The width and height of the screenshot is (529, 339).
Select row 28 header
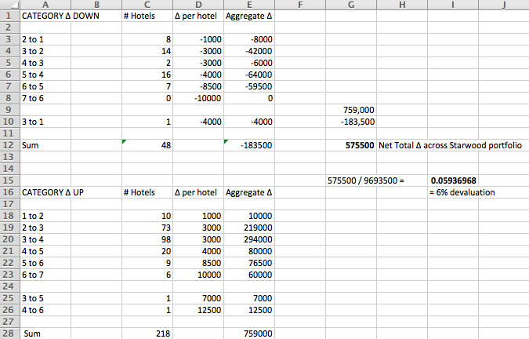(x=9, y=334)
